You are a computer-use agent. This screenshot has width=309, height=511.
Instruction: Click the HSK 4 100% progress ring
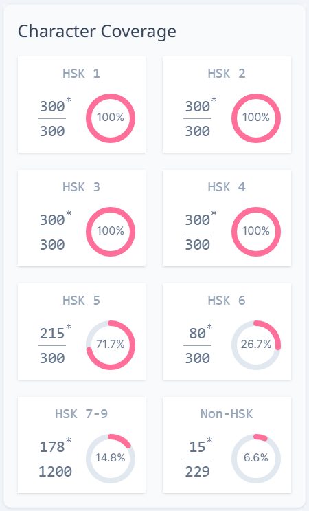256,231
